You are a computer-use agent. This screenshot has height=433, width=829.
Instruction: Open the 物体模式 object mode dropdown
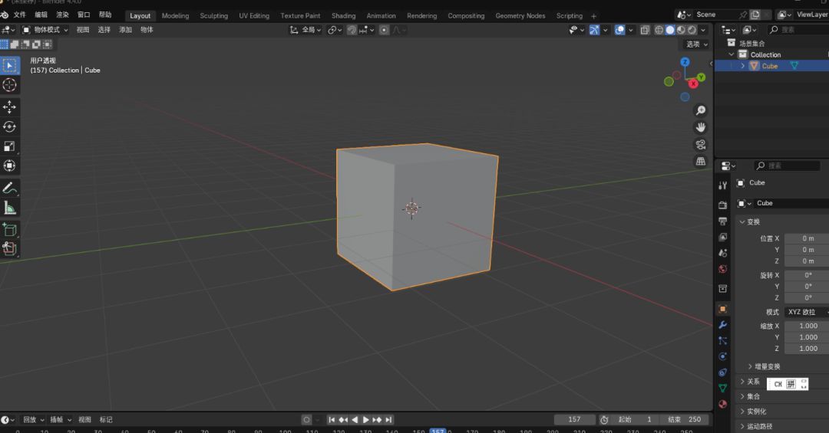coord(45,30)
